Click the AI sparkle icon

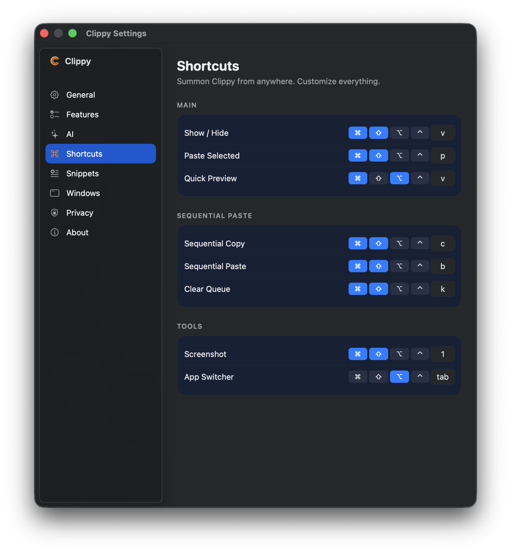[55, 134]
